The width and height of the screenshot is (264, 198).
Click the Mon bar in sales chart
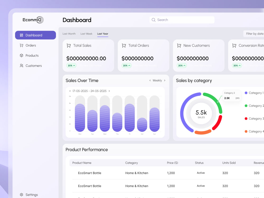[x=80, y=117]
